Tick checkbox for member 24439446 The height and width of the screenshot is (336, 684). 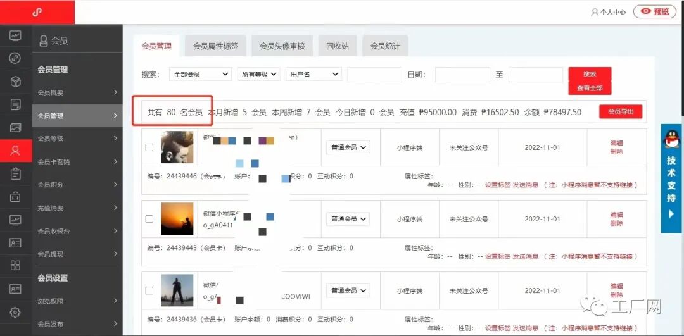coord(149,147)
